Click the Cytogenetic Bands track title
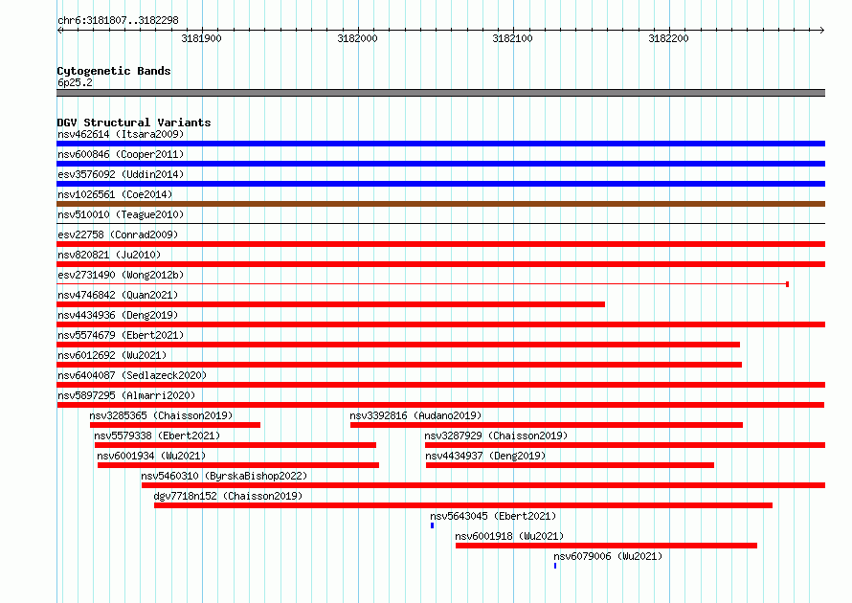Image resolution: width=852 pixels, height=603 pixels. (114, 71)
